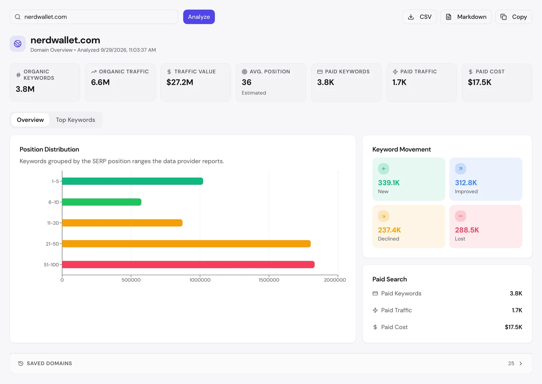
Task: Click the hash icon on Organic Keywords card
Action: click(x=18, y=75)
